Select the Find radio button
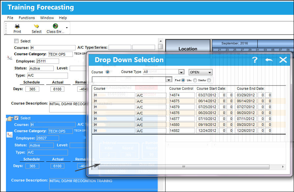Image resolution: width=294 pixels, height=192 pixels. pos(183,80)
